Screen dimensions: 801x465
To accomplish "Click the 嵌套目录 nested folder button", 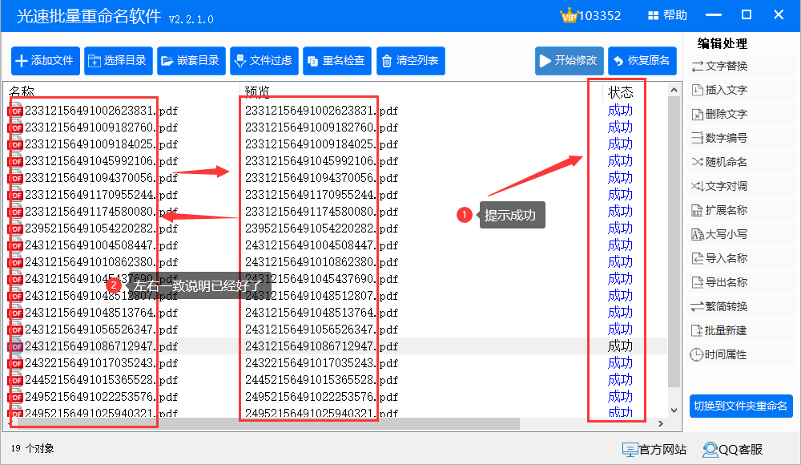I will pyautogui.click(x=191, y=61).
